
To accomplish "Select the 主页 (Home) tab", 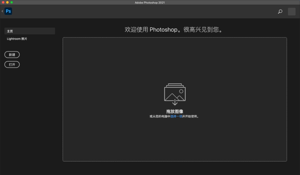I will pyautogui.click(x=30, y=31).
